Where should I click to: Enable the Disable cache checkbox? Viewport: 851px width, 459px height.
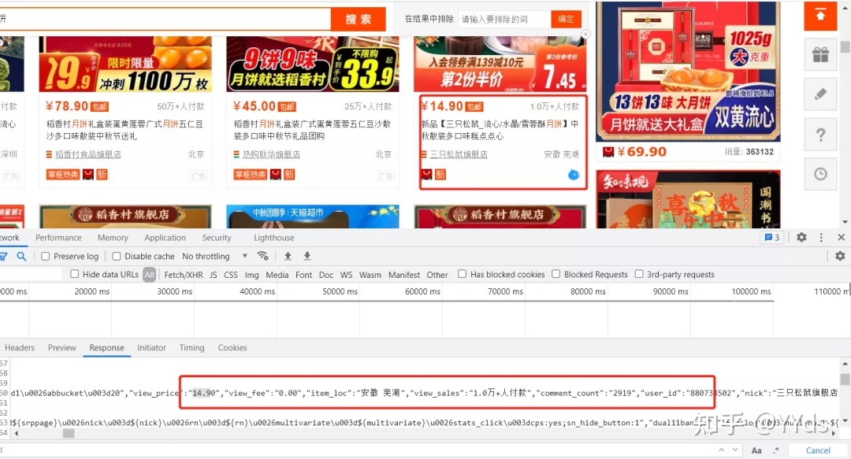116,256
